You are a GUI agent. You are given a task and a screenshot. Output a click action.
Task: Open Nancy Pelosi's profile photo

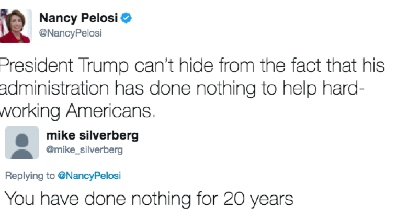point(16,25)
